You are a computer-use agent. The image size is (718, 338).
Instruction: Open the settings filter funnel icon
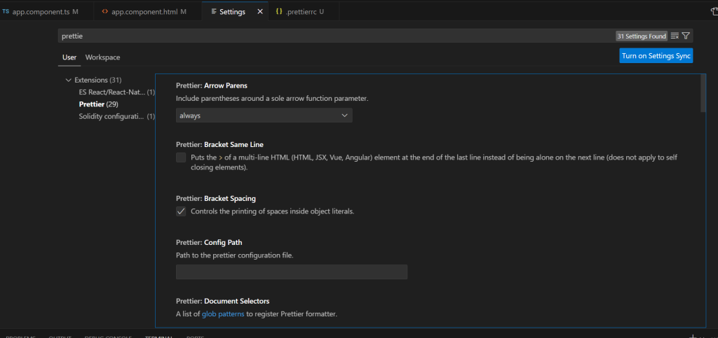pos(686,36)
